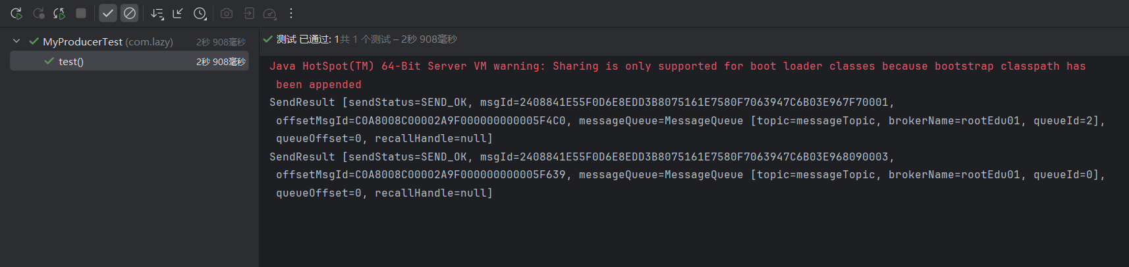The width and height of the screenshot is (1129, 267).
Task: Toggle Show Passed tests checkmark filter
Action: coord(108,13)
